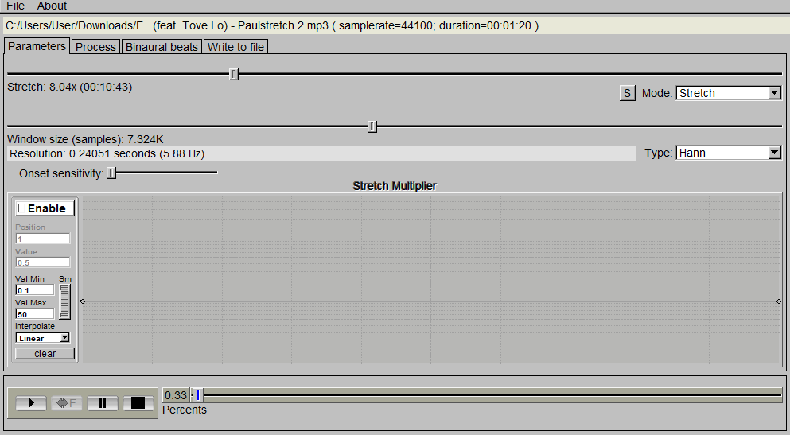790x435 pixels.
Task: Switch to the Parameters tab
Action: [x=37, y=46]
